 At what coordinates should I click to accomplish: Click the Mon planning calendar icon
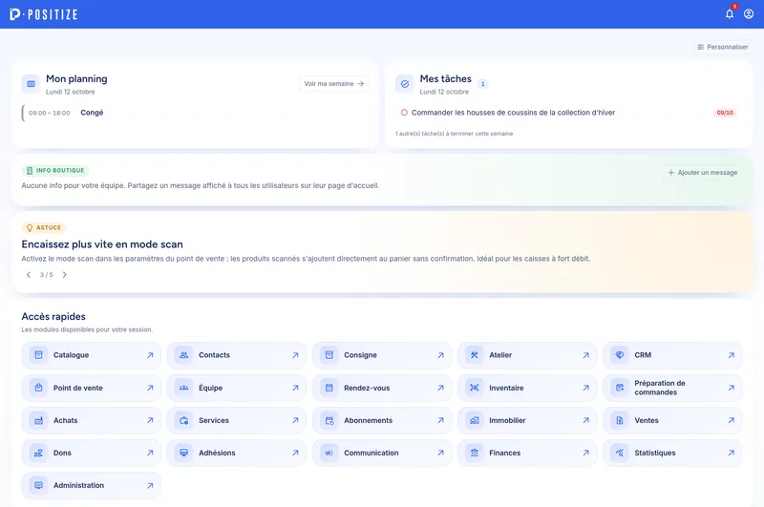tap(31, 84)
